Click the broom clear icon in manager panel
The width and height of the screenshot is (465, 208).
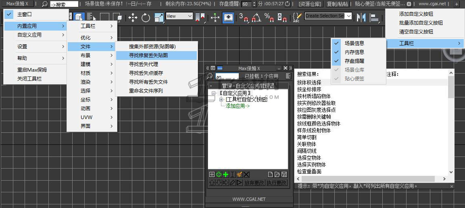click(239, 174)
